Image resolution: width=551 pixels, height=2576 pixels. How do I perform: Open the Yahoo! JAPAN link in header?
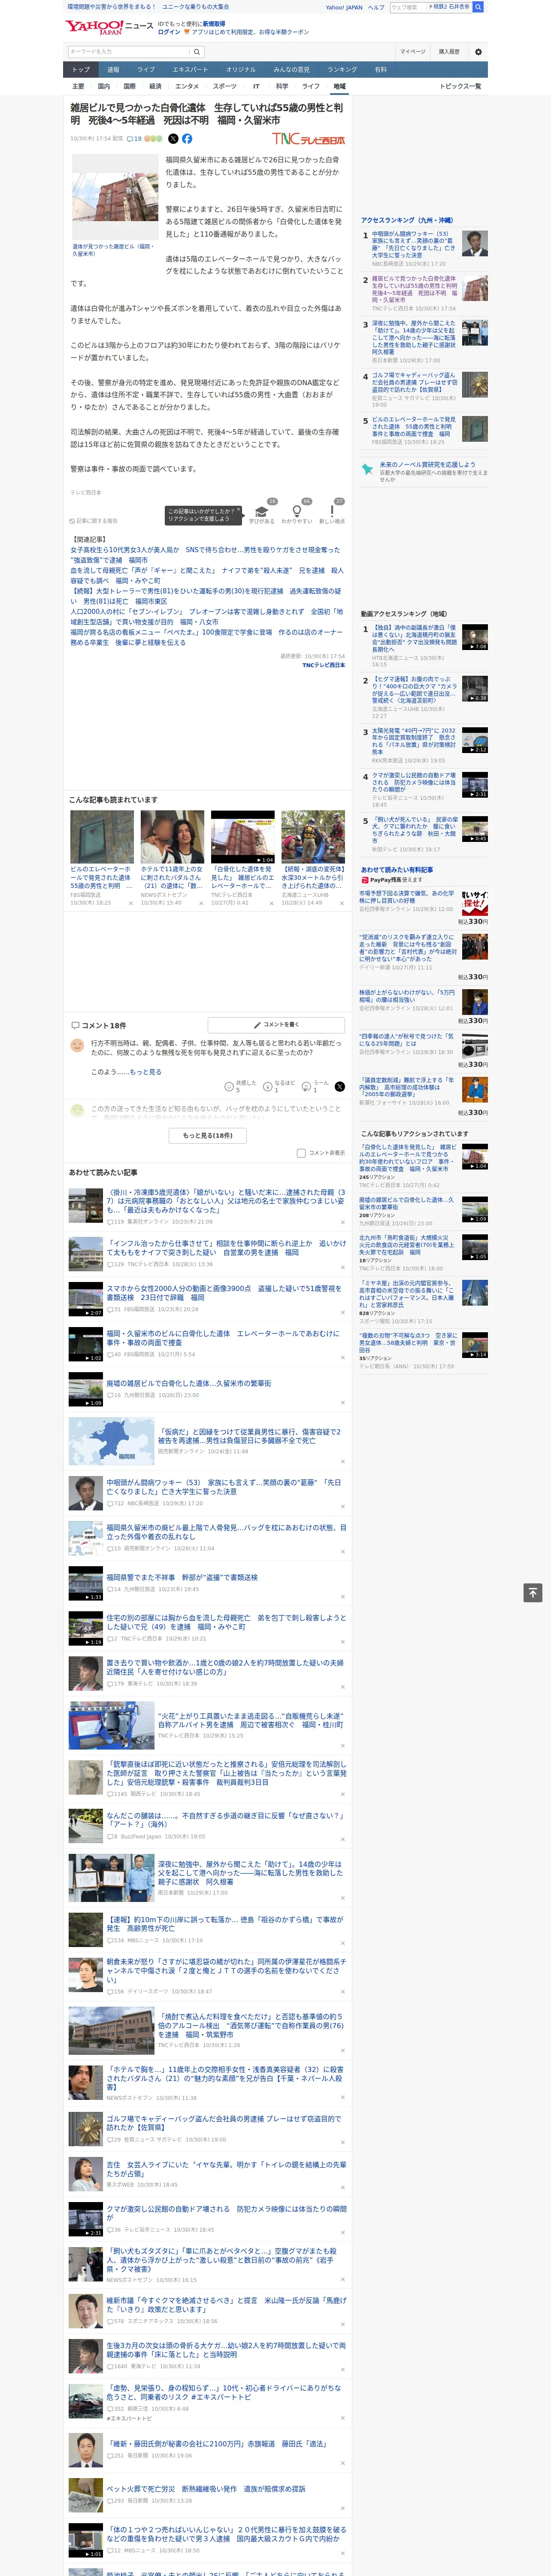click(344, 7)
